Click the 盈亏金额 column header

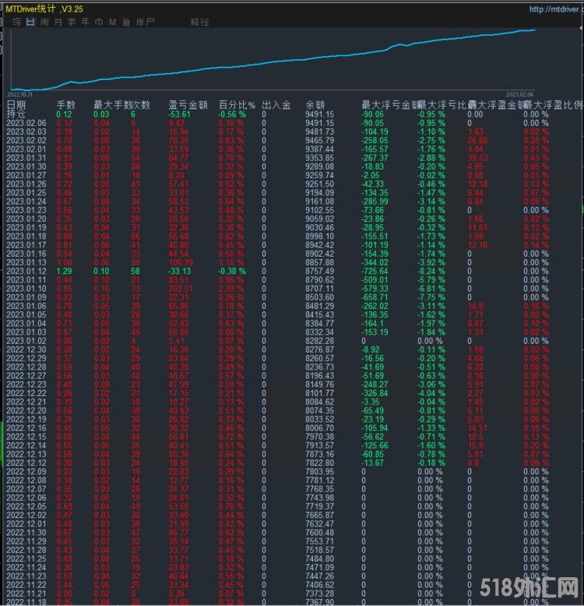click(188, 104)
